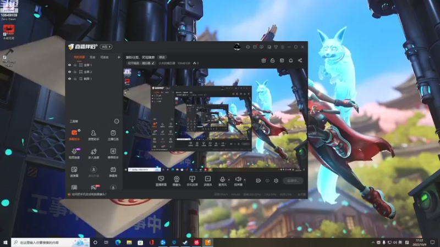
Task: Add 手机投屏 phone casting source
Action: [x=192, y=181]
